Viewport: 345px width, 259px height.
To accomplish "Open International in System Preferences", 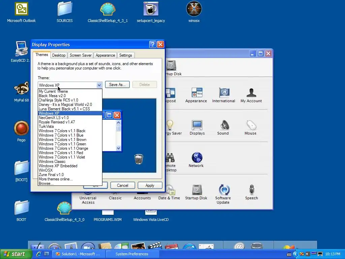I will [224, 95].
